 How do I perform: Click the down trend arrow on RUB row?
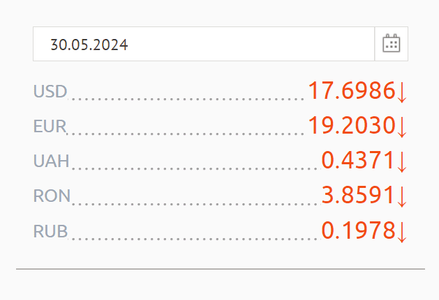pos(401,231)
